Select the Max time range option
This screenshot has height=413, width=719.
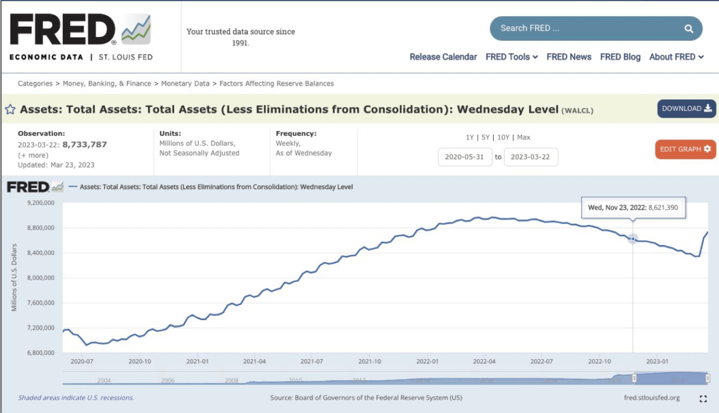pos(523,137)
